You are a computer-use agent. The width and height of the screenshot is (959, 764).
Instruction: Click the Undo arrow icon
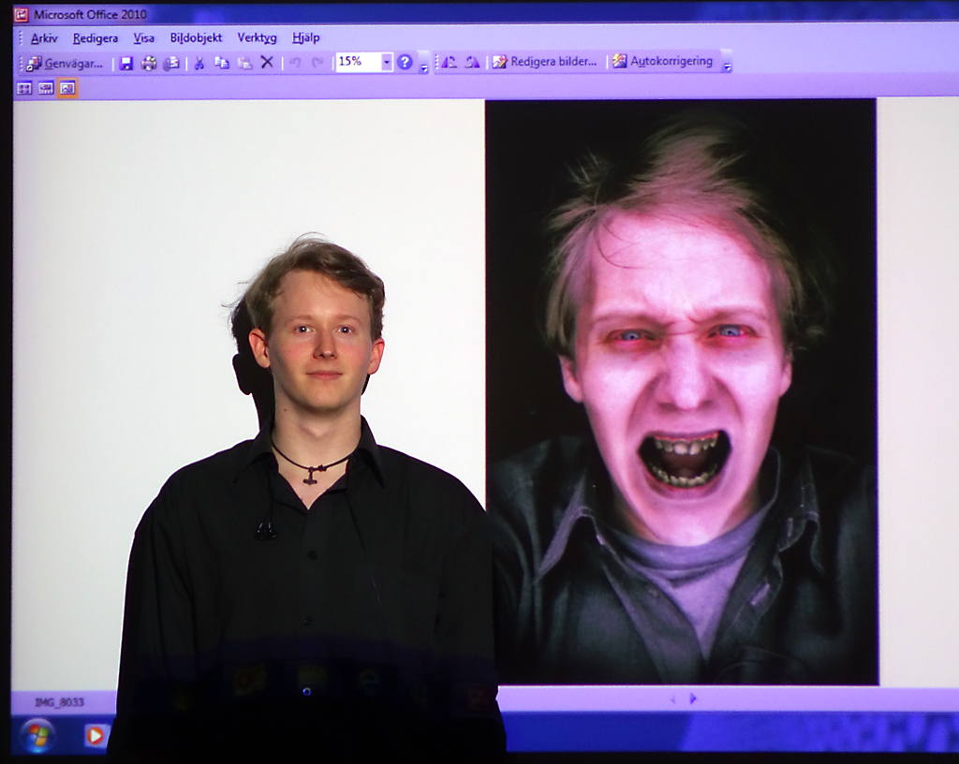tap(295, 63)
